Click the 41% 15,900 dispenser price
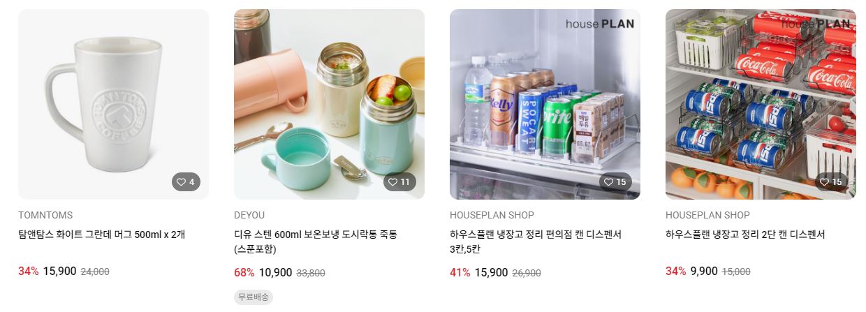The width and height of the screenshot is (866, 312). [479, 272]
